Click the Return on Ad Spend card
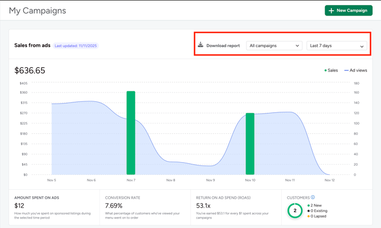Image resolution: width=381 pixels, height=228 pixels. [x=235, y=208]
